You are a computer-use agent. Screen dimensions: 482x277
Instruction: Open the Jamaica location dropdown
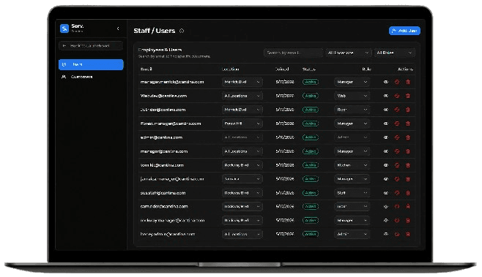(x=242, y=179)
